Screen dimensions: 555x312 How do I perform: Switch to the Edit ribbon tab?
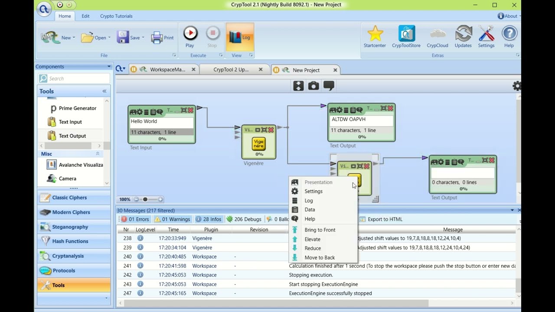85,16
